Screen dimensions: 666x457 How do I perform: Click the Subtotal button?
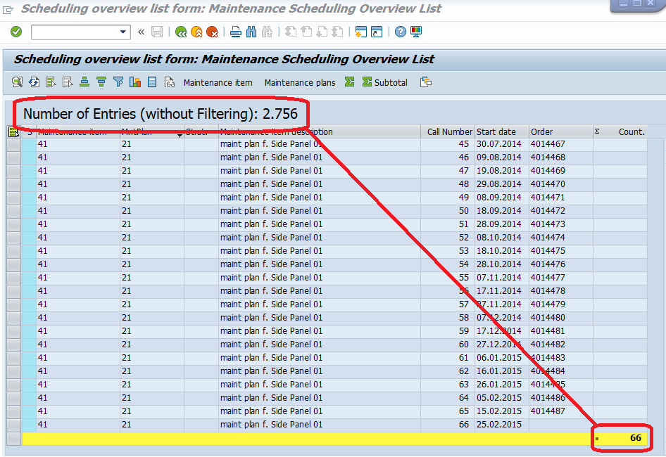point(385,82)
